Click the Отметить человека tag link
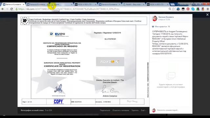210x118 pixels. point(121,110)
